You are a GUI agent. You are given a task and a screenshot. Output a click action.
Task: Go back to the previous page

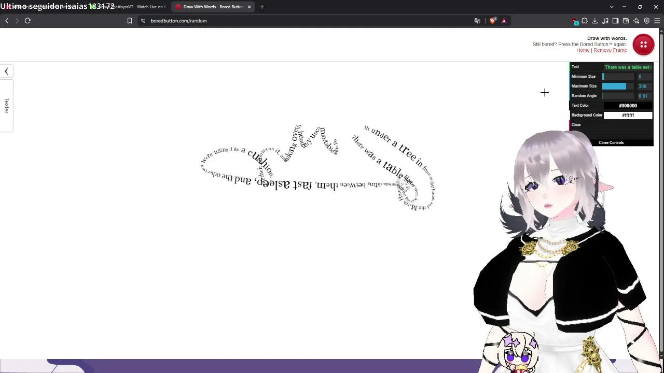7,21
